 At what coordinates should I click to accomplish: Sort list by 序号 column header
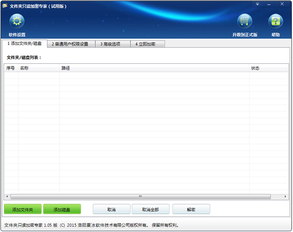click(11, 68)
